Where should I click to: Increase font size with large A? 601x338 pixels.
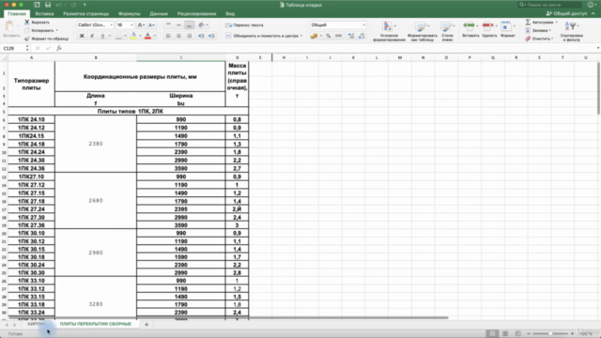(x=141, y=25)
